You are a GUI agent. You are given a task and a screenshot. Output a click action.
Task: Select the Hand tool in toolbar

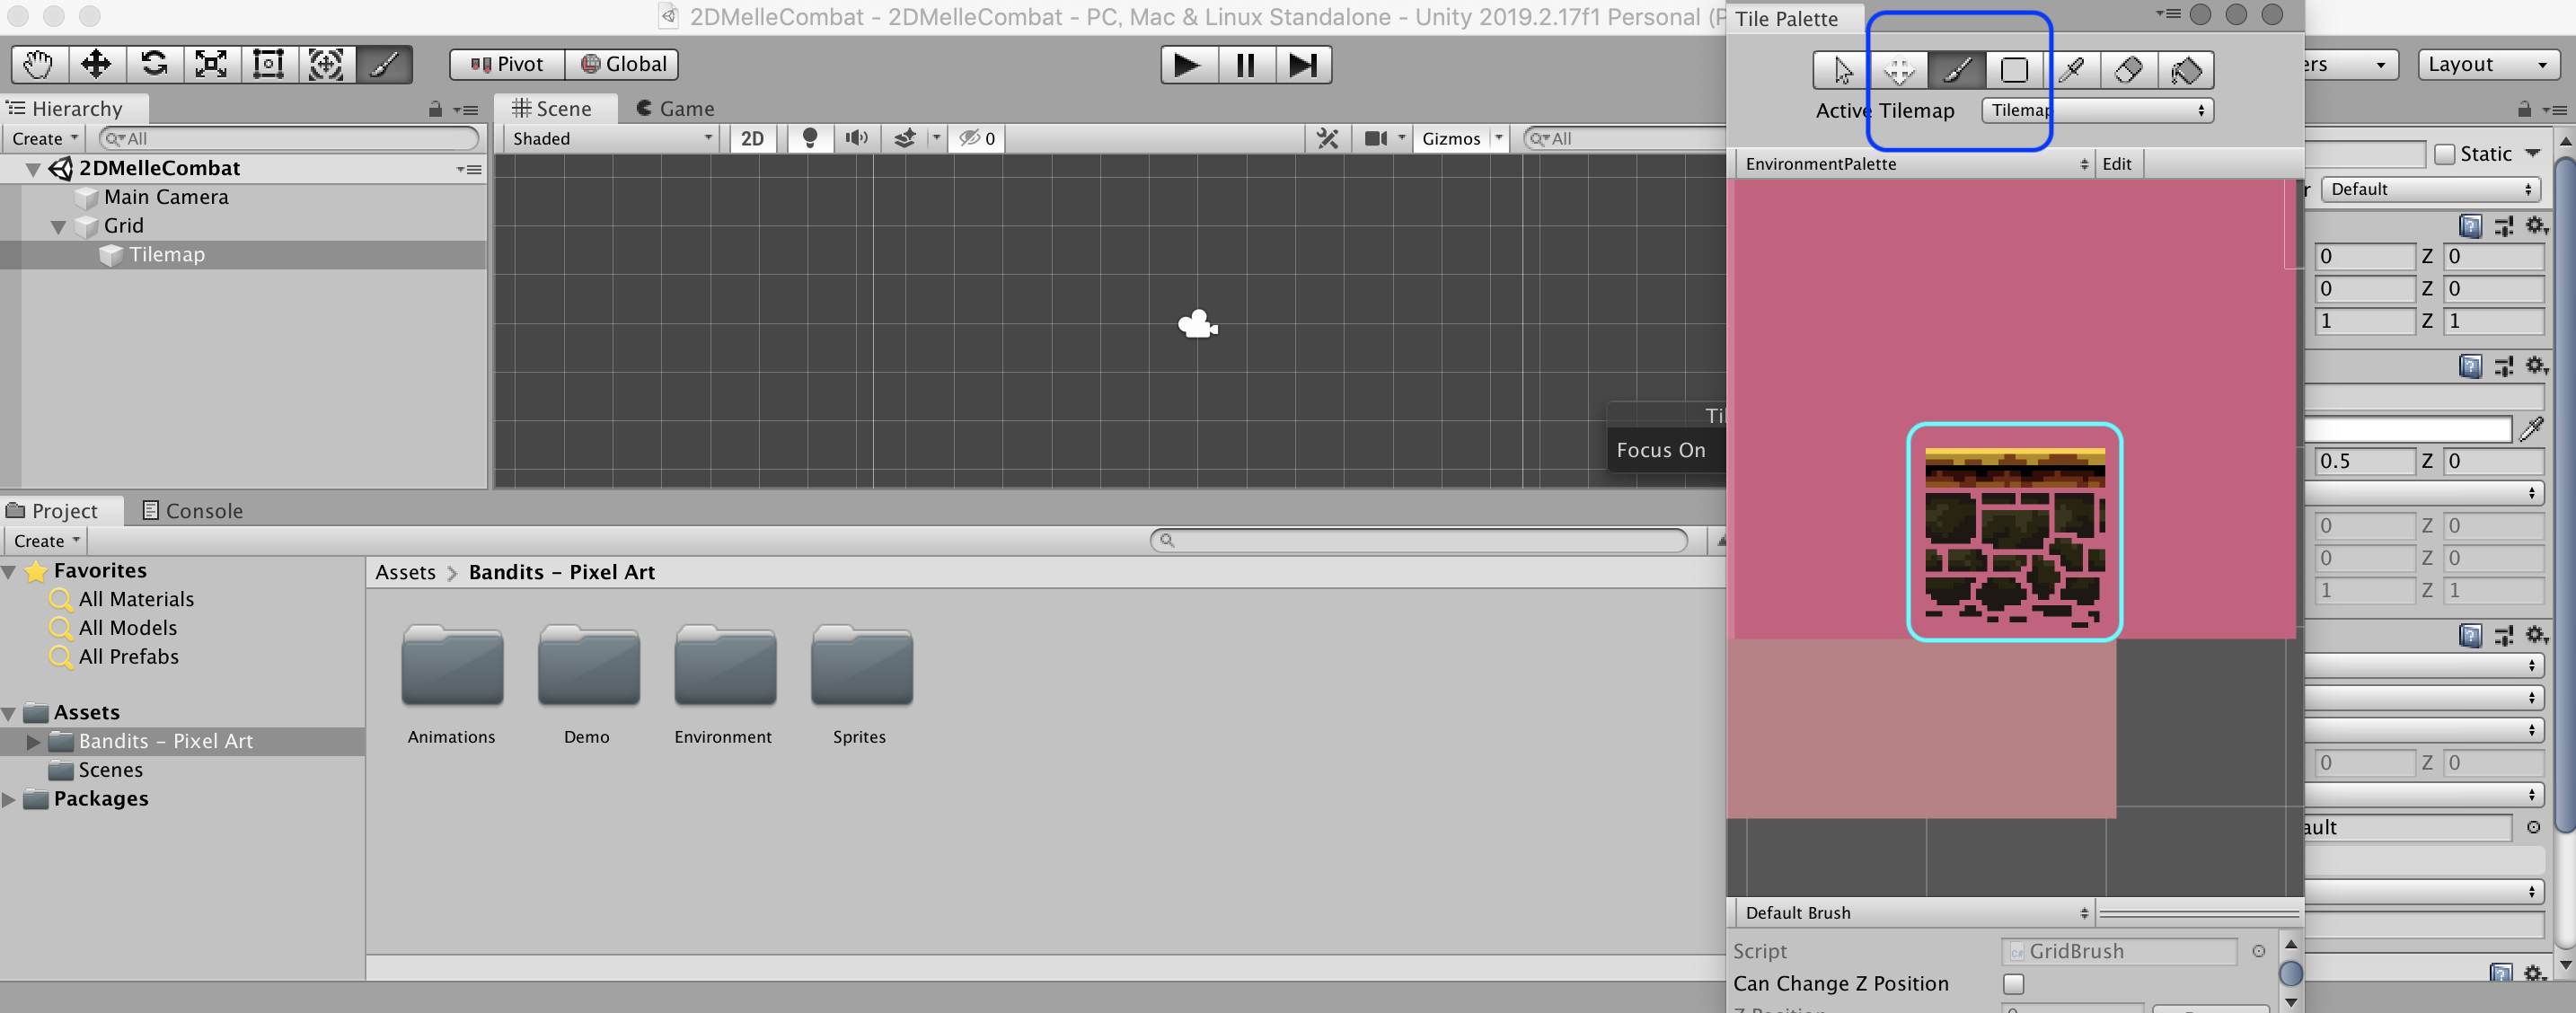point(38,65)
